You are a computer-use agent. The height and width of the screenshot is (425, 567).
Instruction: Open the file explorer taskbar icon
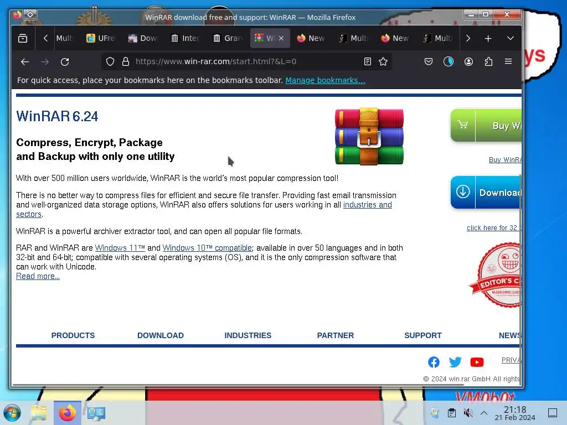[x=39, y=413]
